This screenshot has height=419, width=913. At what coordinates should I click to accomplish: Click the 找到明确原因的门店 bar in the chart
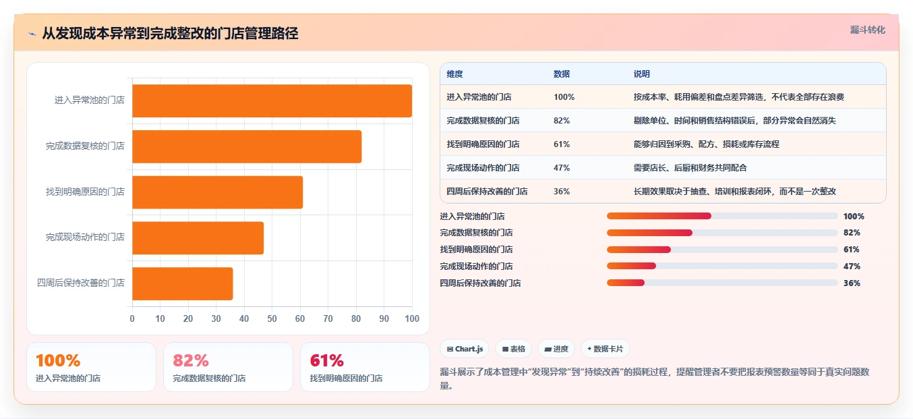coord(217,192)
